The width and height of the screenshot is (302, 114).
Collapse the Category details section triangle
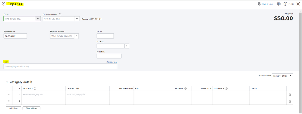pos(7,82)
